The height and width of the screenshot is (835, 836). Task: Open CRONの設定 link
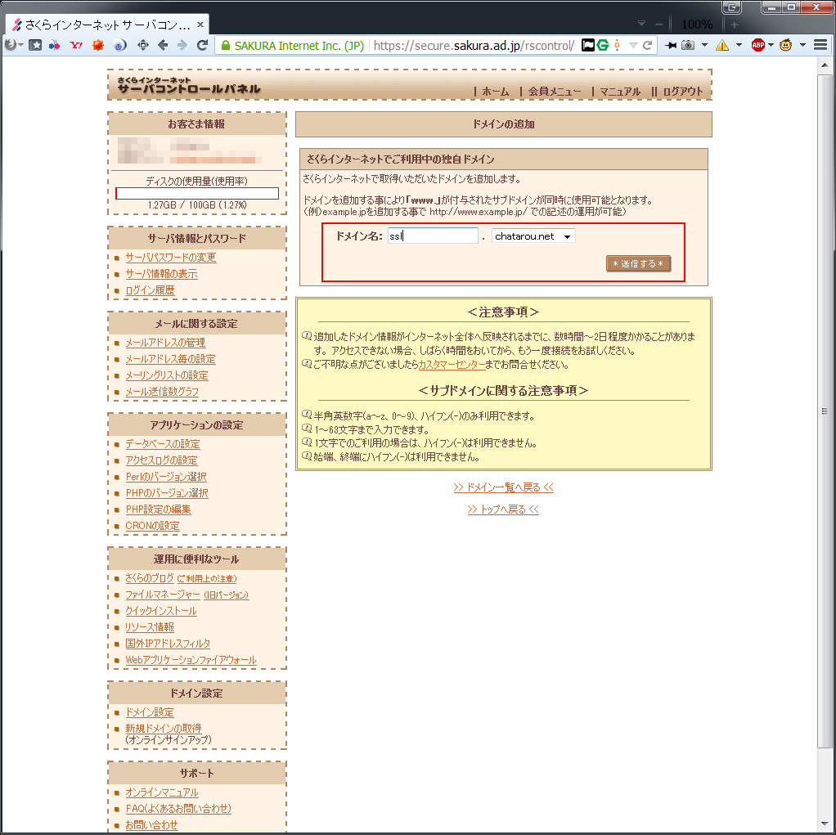152,526
